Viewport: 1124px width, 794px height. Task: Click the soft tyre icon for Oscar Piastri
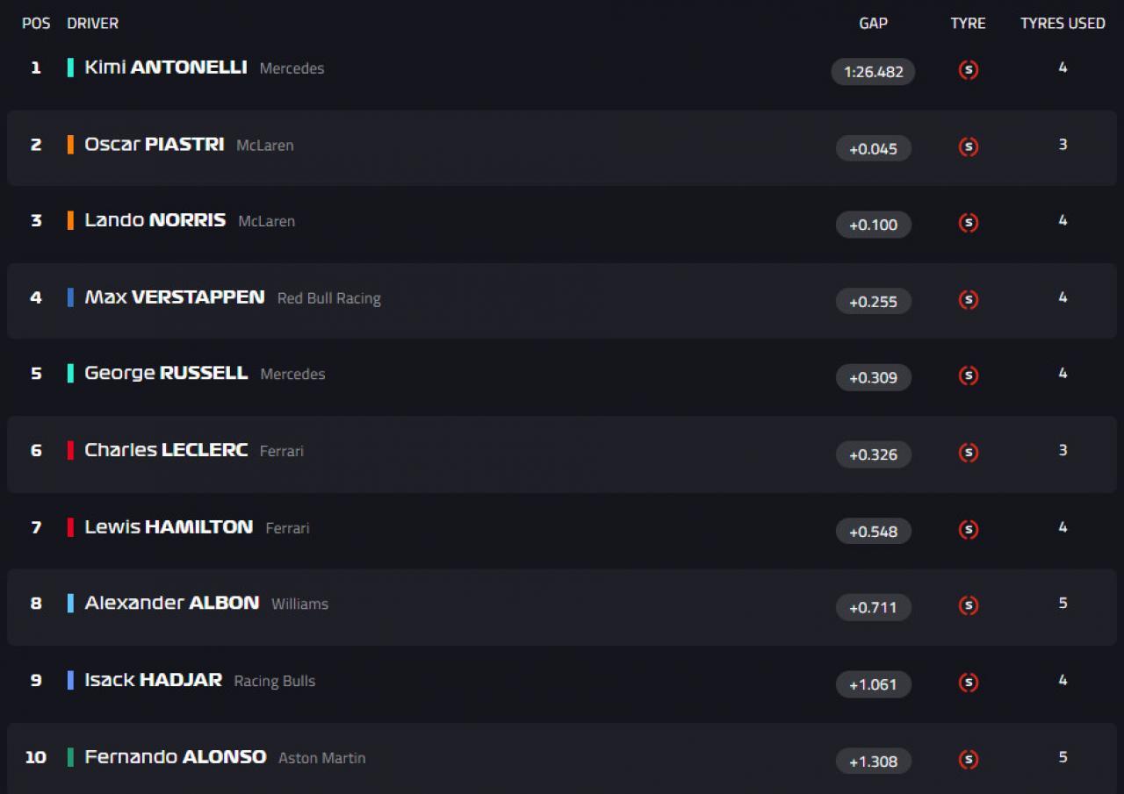pos(969,147)
